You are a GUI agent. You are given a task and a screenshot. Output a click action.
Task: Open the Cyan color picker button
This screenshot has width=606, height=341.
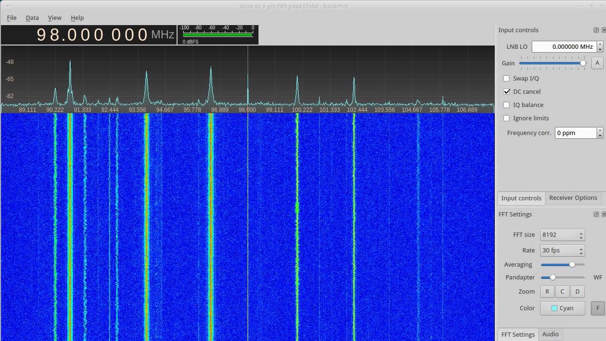tap(562, 308)
